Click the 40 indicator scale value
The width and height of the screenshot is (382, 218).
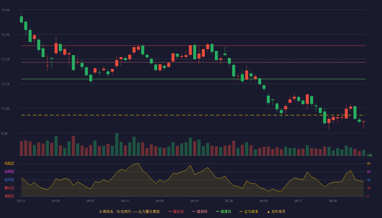(369, 180)
